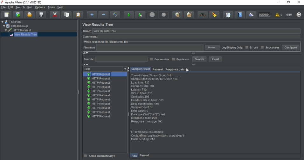This screenshot has height=160, width=304.
Task: Collapse the HTTP Request tree node arrow
Action: (x=6, y=30)
